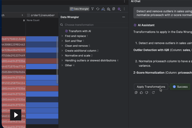This screenshot has height=128, width=192.
Task: Expand the Other transformations group
Action: click(62, 65)
